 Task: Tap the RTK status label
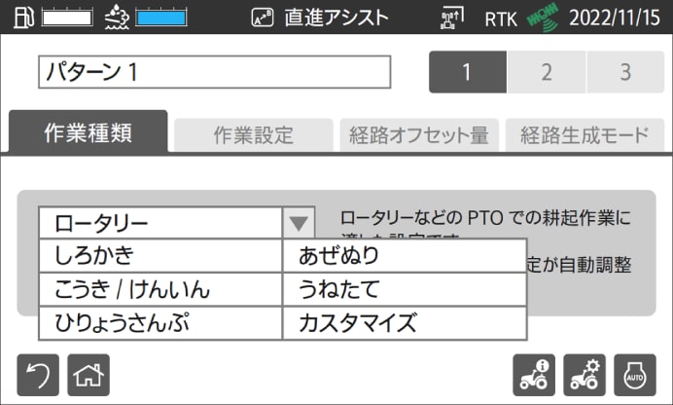point(501,19)
